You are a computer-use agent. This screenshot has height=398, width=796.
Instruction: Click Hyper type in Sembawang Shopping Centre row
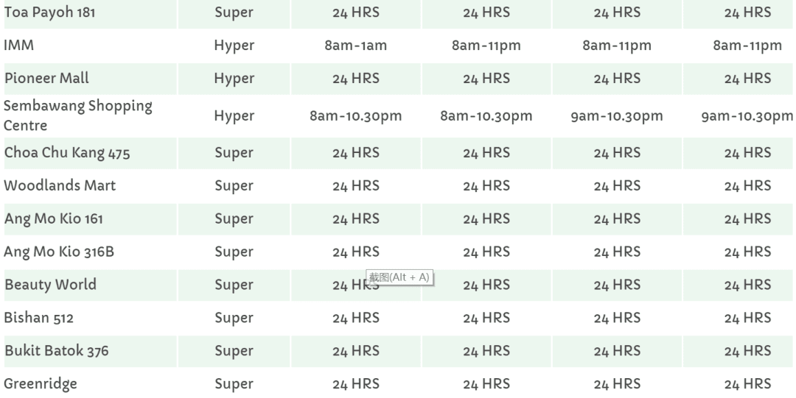coord(234,116)
